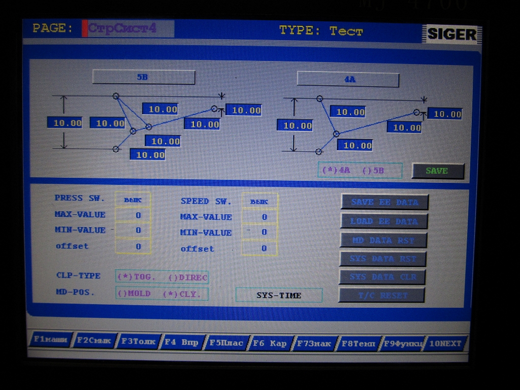Select pressure MAX-VALUE input field
520x390 pixels.
(x=133, y=215)
